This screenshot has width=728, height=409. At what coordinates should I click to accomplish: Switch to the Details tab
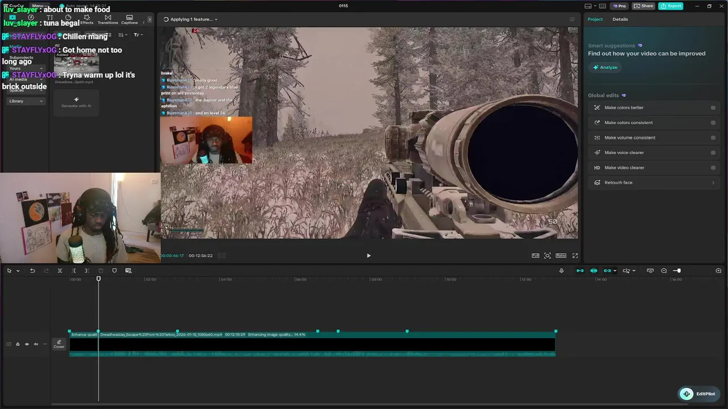[620, 19]
